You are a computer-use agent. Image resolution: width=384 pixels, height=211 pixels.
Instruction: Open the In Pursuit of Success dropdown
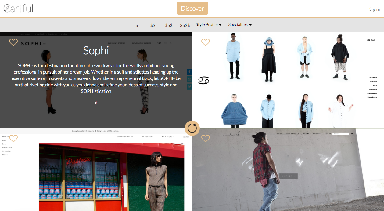pos(142,43)
